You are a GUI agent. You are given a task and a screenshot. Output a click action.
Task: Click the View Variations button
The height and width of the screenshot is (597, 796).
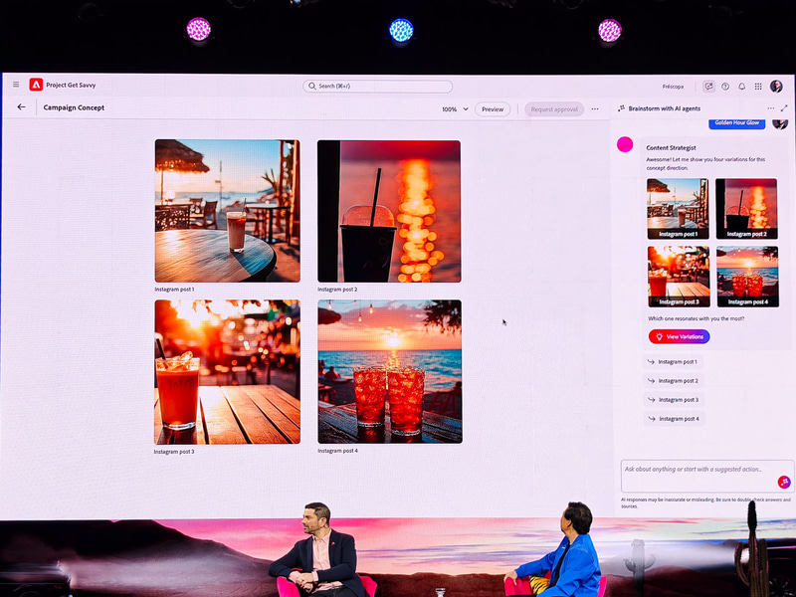pos(680,336)
